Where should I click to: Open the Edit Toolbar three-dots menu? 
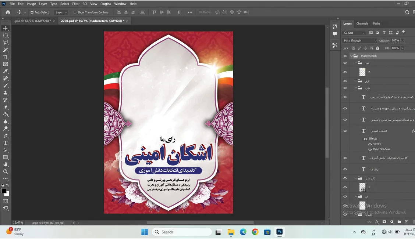coord(5,179)
